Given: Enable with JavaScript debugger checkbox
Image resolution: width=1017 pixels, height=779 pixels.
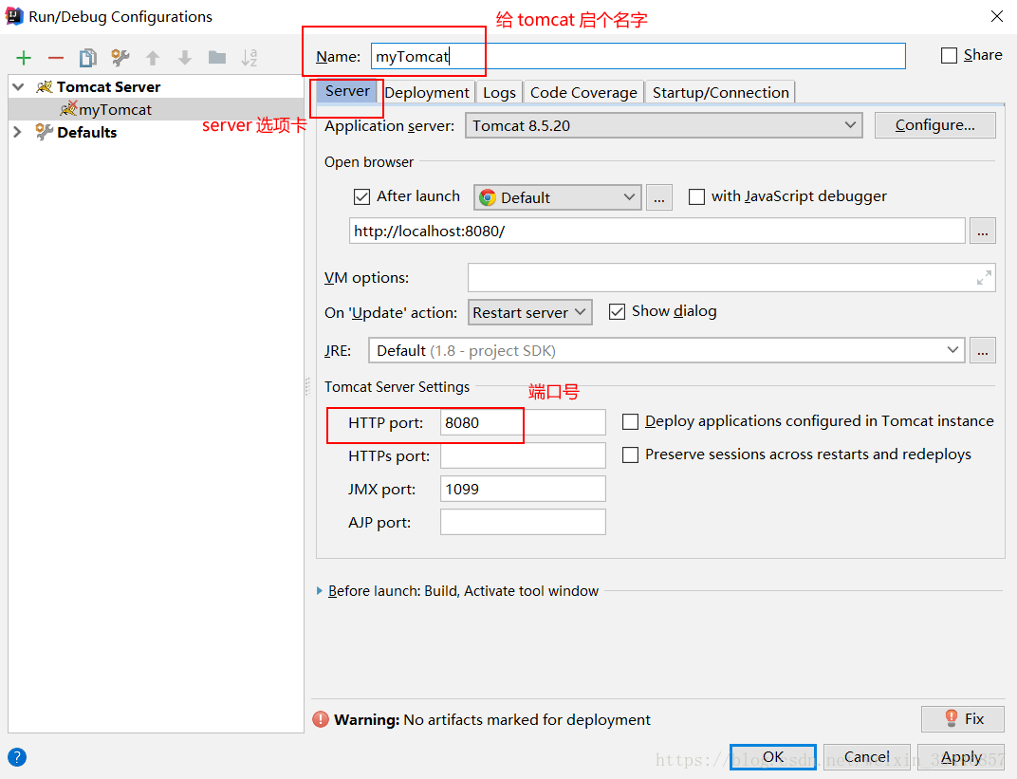Looking at the screenshot, I should (x=696, y=196).
